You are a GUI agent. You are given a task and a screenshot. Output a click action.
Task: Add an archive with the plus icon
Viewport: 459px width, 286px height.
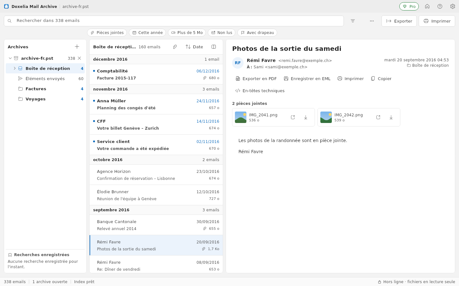(x=77, y=47)
